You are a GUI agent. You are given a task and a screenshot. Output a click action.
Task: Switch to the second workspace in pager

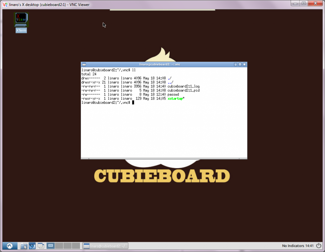pos(59,246)
